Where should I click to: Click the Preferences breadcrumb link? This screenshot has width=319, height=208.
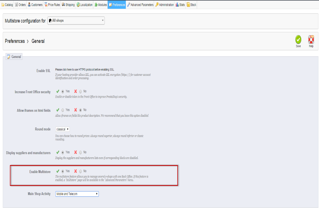pyautogui.click(x=15, y=41)
